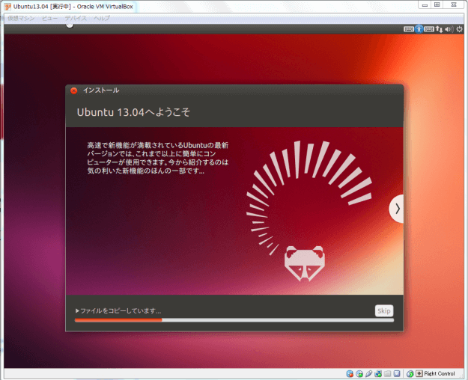Viewport: 468px width, 380px height.
Task: Click the USB device status icon
Action: coord(369,373)
